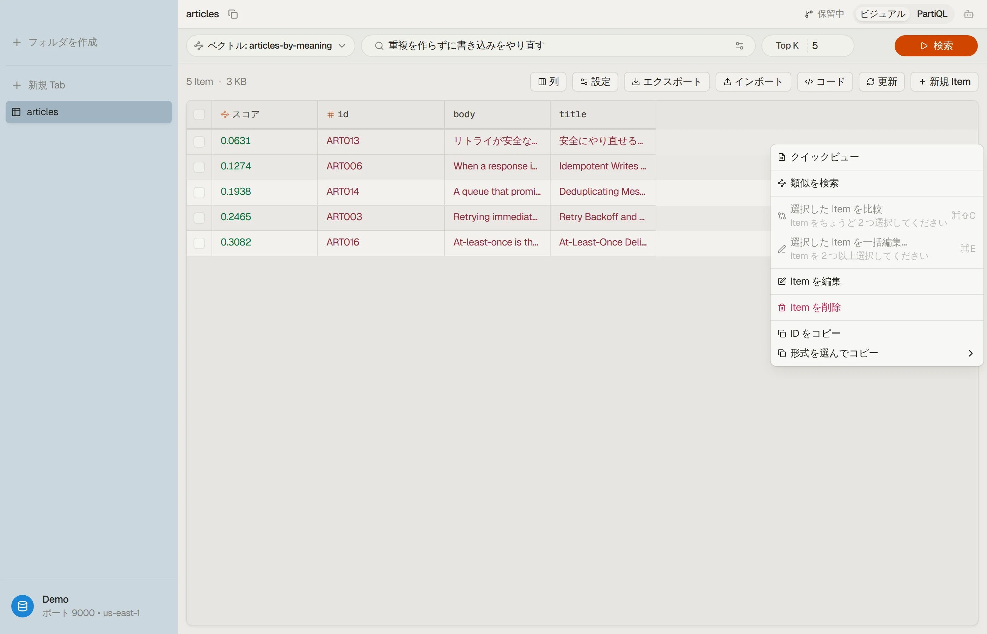Check the row checkbox for ART016

pos(199,243)
